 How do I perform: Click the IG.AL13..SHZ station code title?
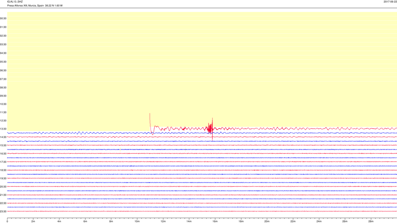coord(15,2)
